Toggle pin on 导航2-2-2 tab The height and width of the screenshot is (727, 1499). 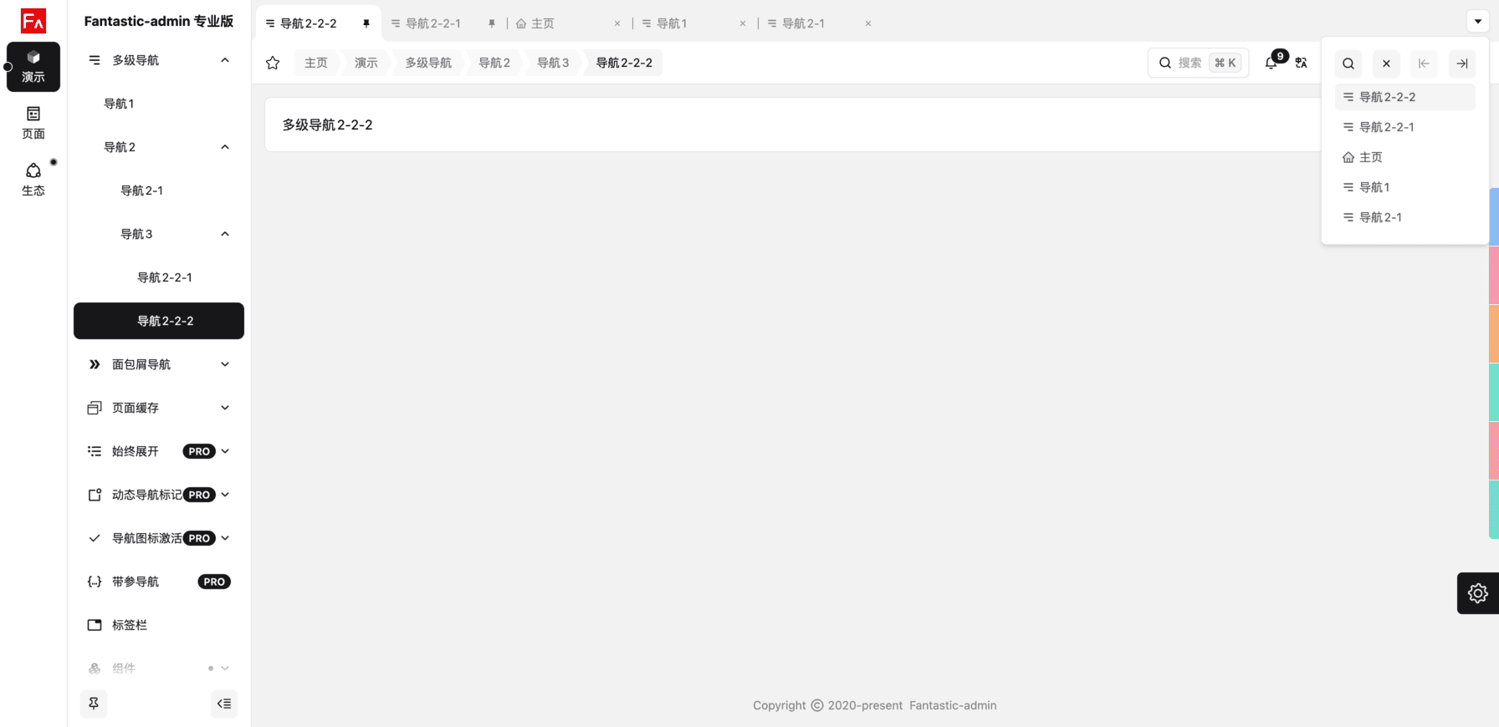[366, 23]
